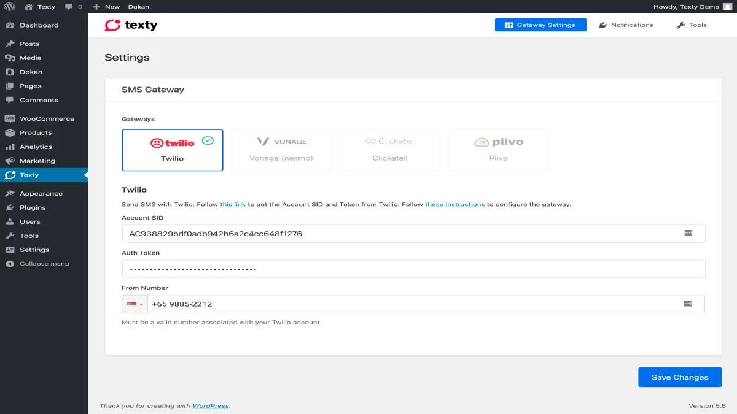Click the Analytics bar chart icon
737x414 pixels.
[10, 147]
